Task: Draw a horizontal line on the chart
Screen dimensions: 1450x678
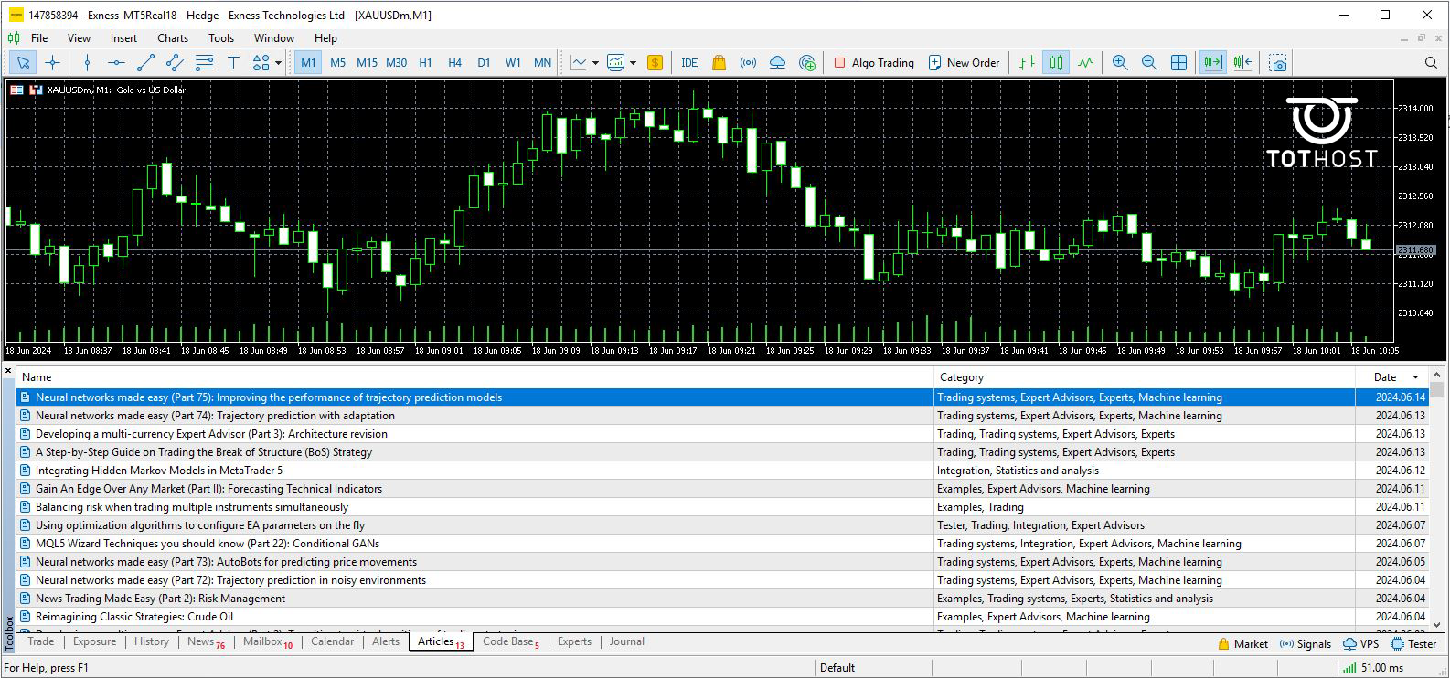Action: pos(116,62)
